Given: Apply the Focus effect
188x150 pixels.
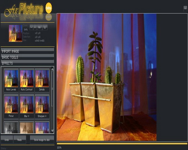Looking at the screenshot, I should click(x=11, y=106).
